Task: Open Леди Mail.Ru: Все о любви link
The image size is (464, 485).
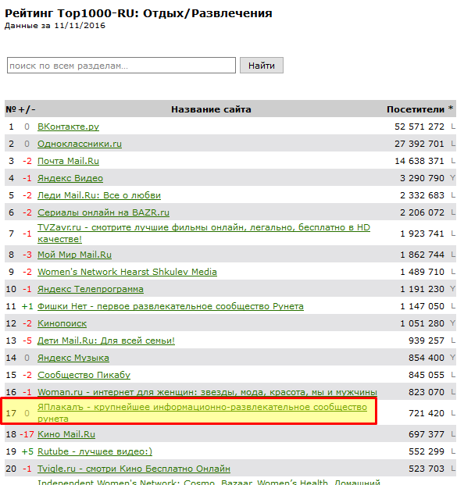Action: point(99,195)
